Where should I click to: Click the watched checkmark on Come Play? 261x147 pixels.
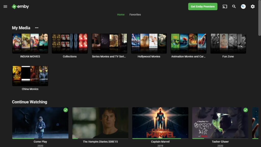click(66, 110)
